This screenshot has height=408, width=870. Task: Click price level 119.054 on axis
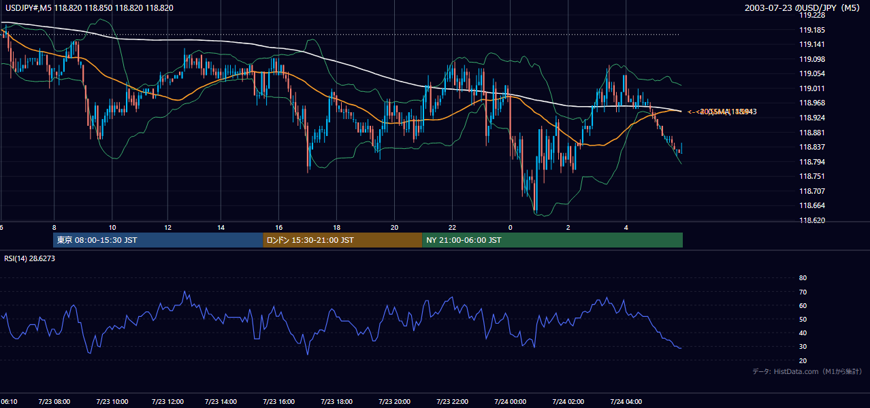(x=812, y=73)
